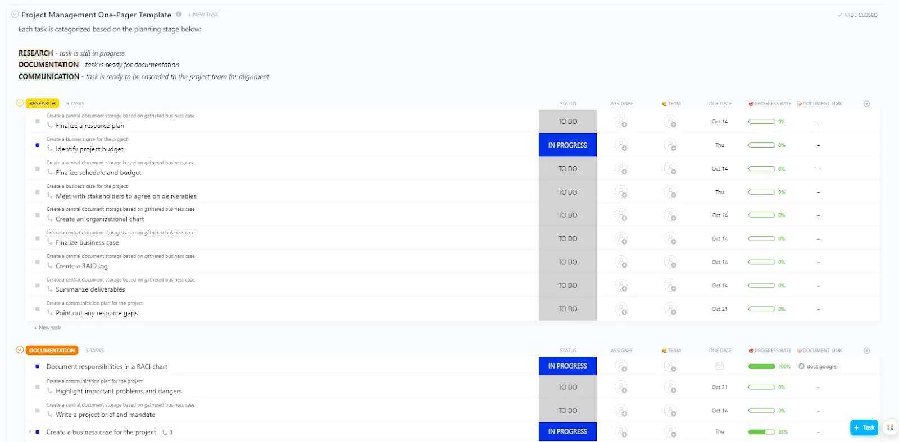Screen dimensions: 899x442
Task: Assign a person to Create a RAID log
Action: [x=621, y=262]
